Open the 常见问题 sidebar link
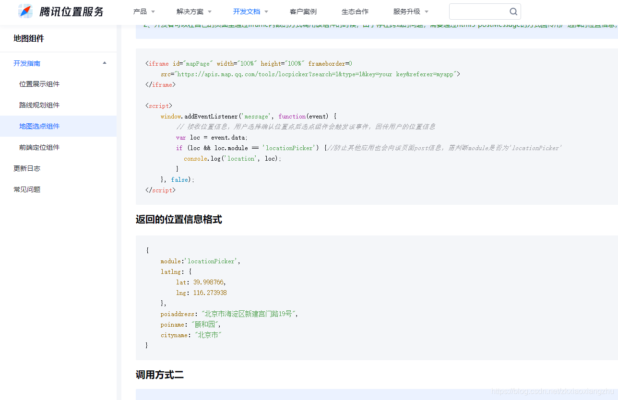This screenshot has width=618, height=400. click(27, 190)
